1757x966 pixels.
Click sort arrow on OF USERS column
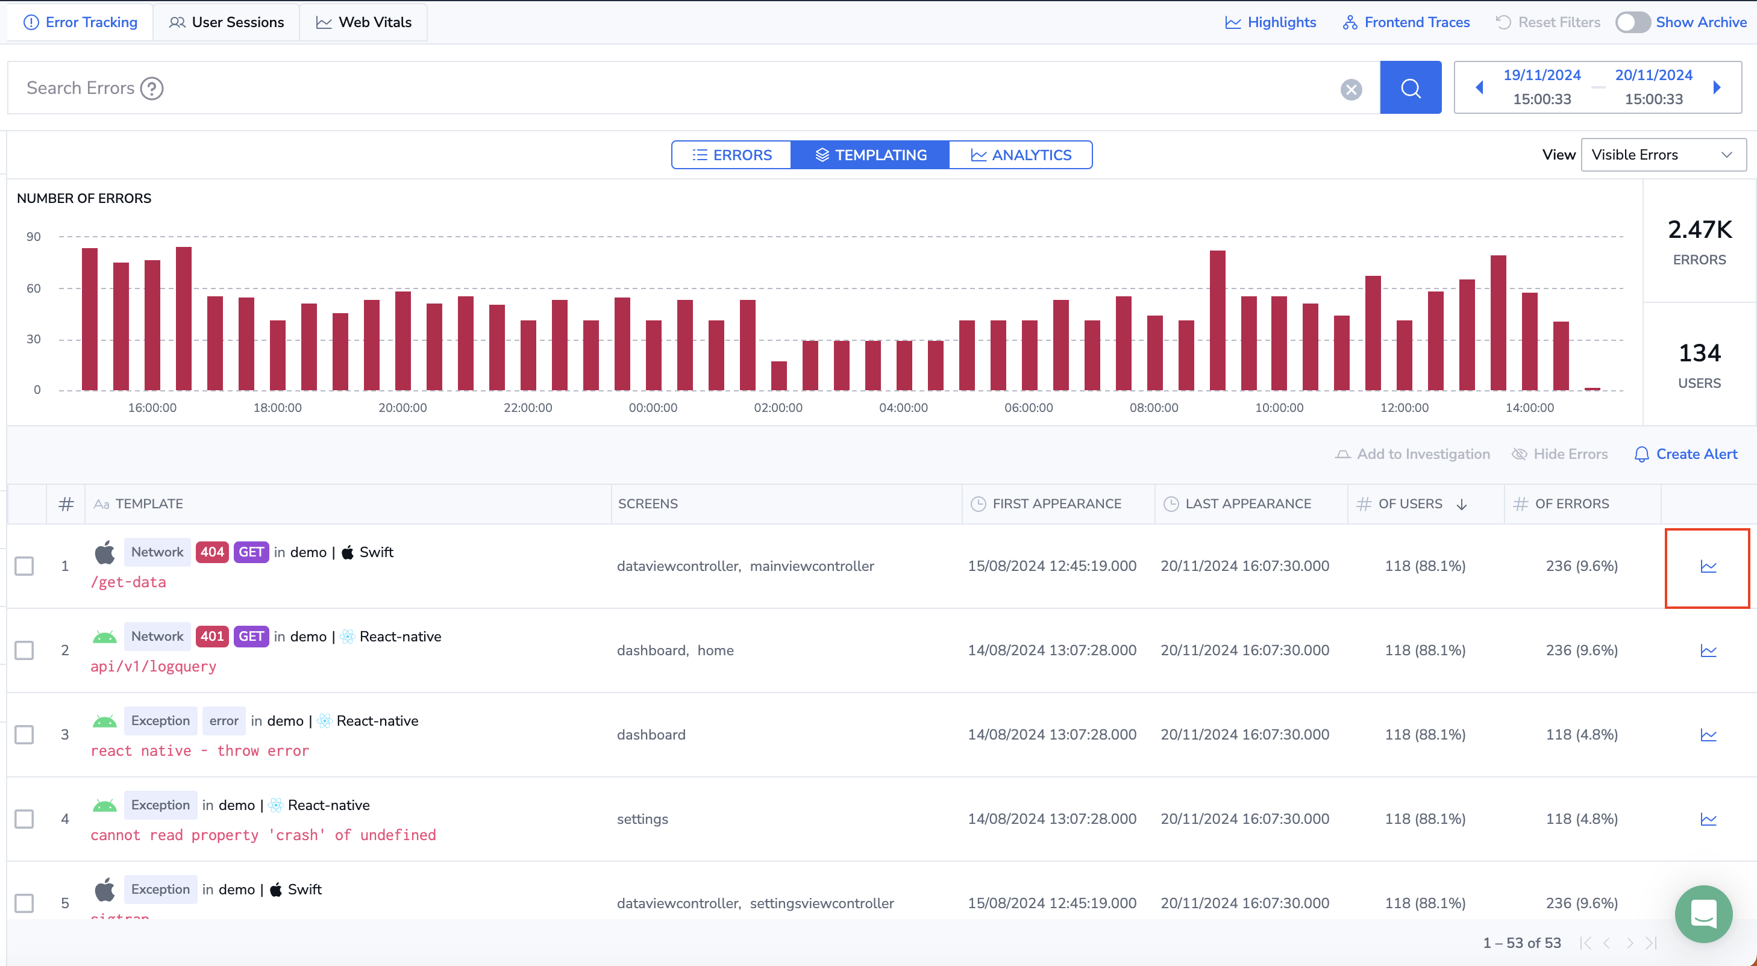1461,505
